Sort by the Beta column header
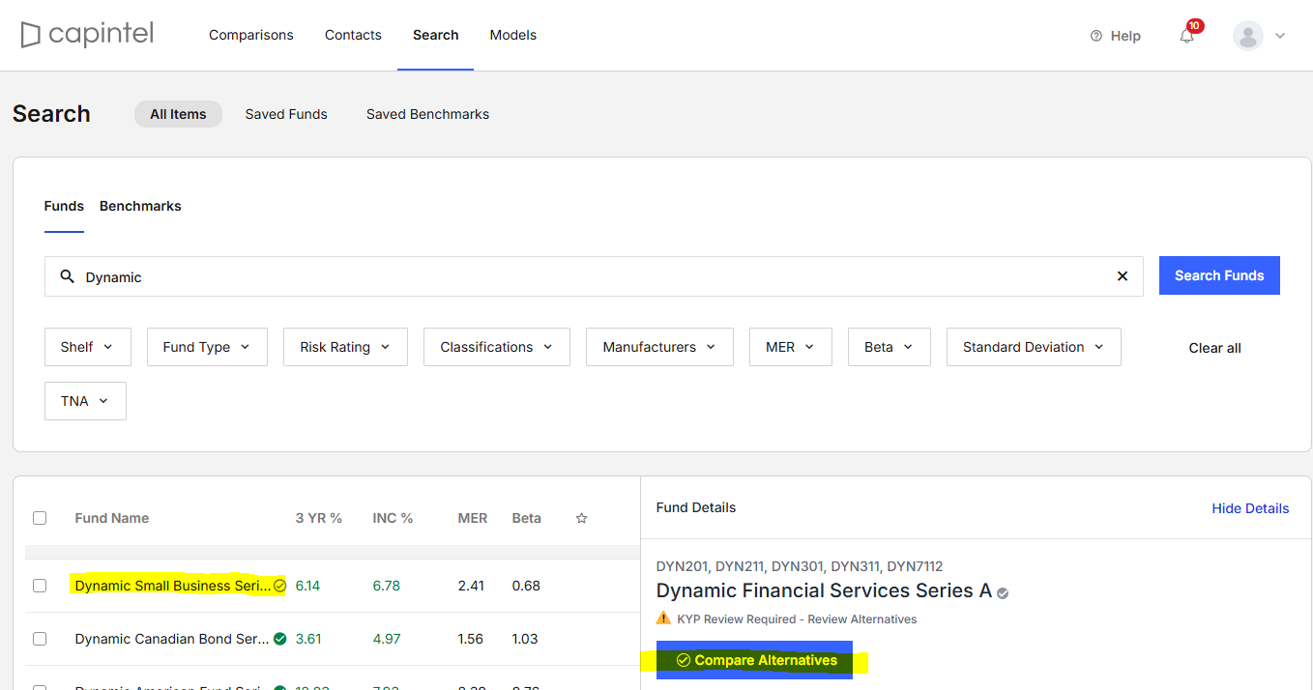1313x690 pixels. pos(527,518)
